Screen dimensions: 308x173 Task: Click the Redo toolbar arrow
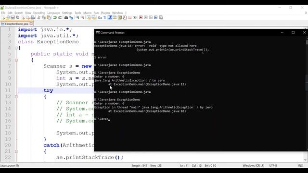click(60, 17)
